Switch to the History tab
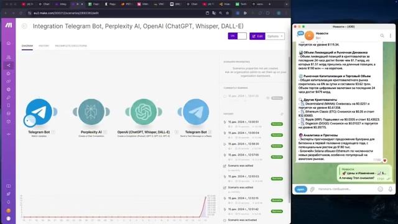 point(44,45)
